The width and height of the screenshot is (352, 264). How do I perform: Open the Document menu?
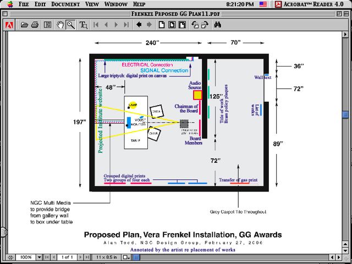65,4
